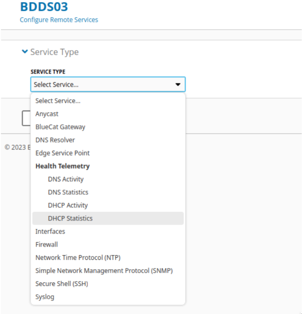Click the BDDS03 server title

(x=44, y=6)
